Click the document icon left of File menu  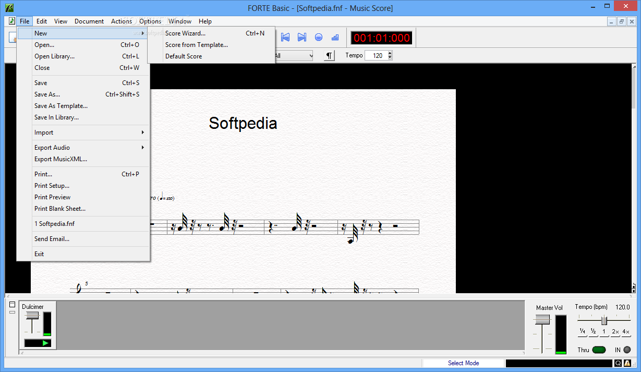[x=12, y=21]
